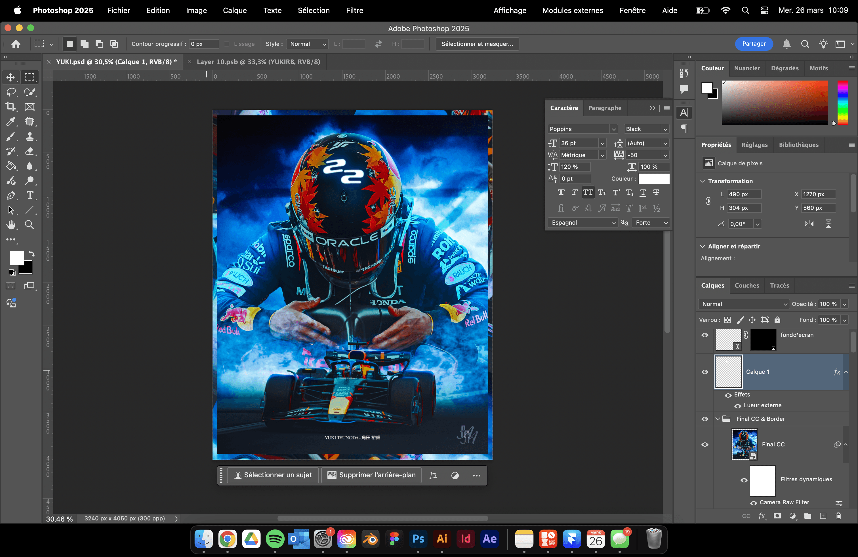
Task: Click the create new layer icon
Action: [823, 516]
